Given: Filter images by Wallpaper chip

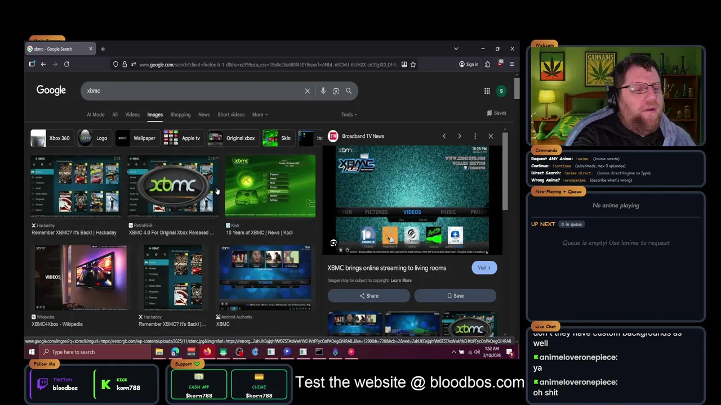Looking at the screenshot, I should [x=136, y=138].
